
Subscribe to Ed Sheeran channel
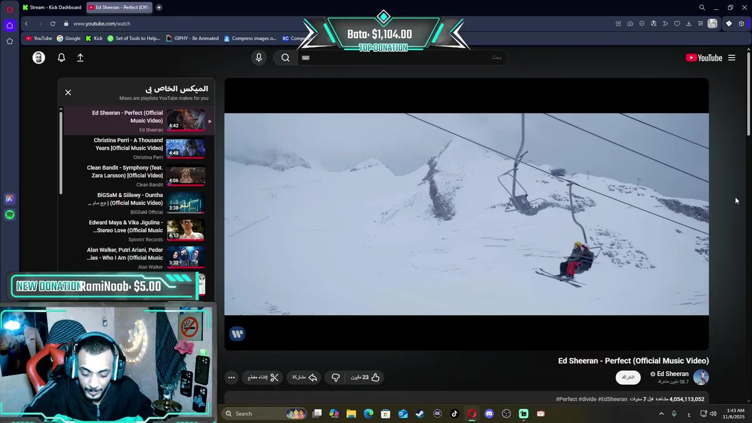[x=628, y=377]
